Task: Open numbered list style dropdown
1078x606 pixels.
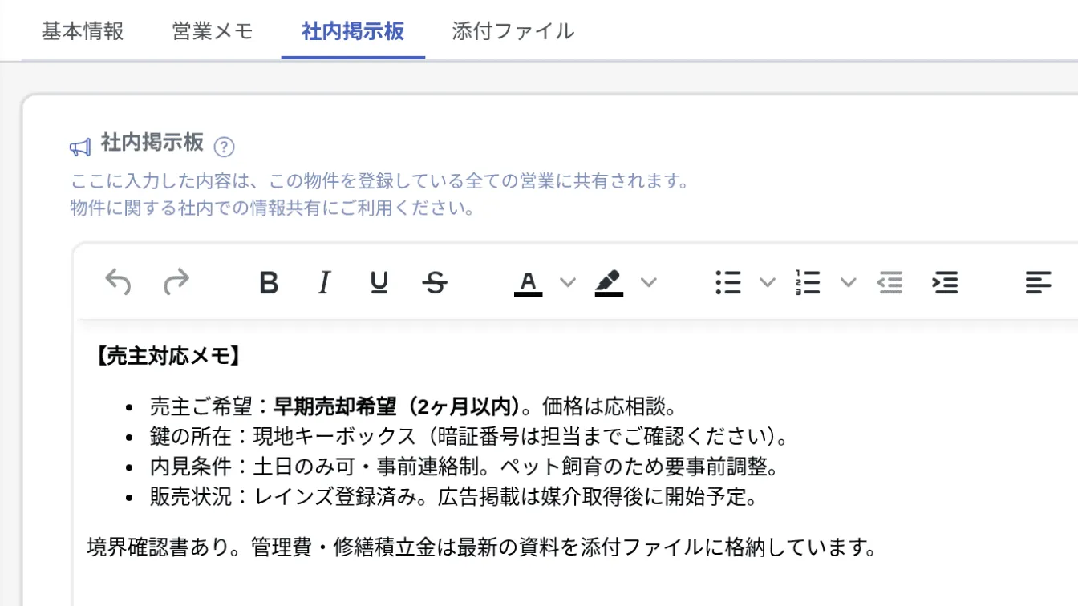Action: click(848, 282)
